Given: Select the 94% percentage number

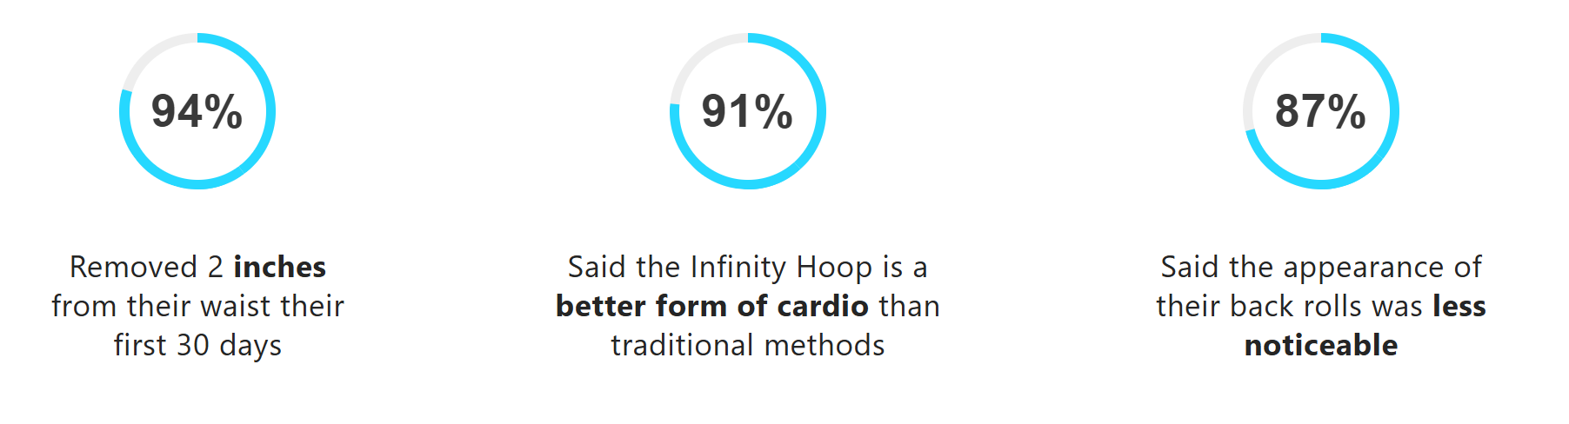Looking at the screenshot, I should (197, 111).
